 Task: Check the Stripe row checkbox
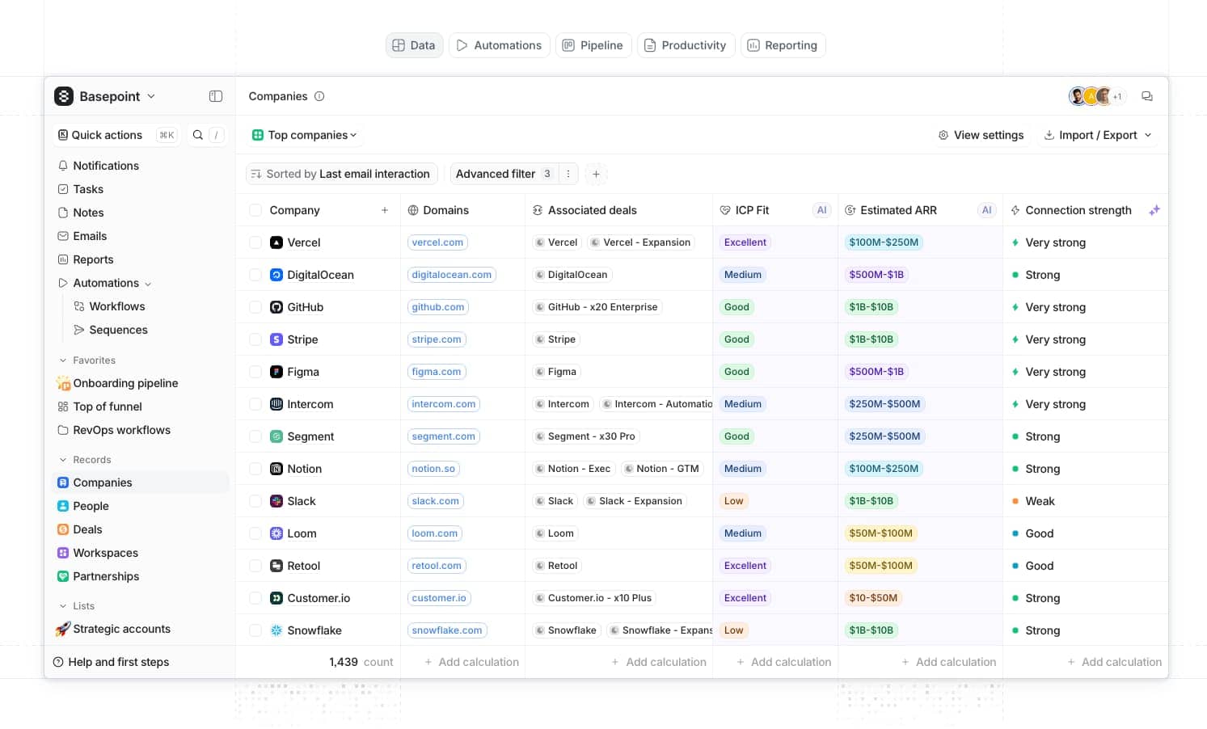255,339
